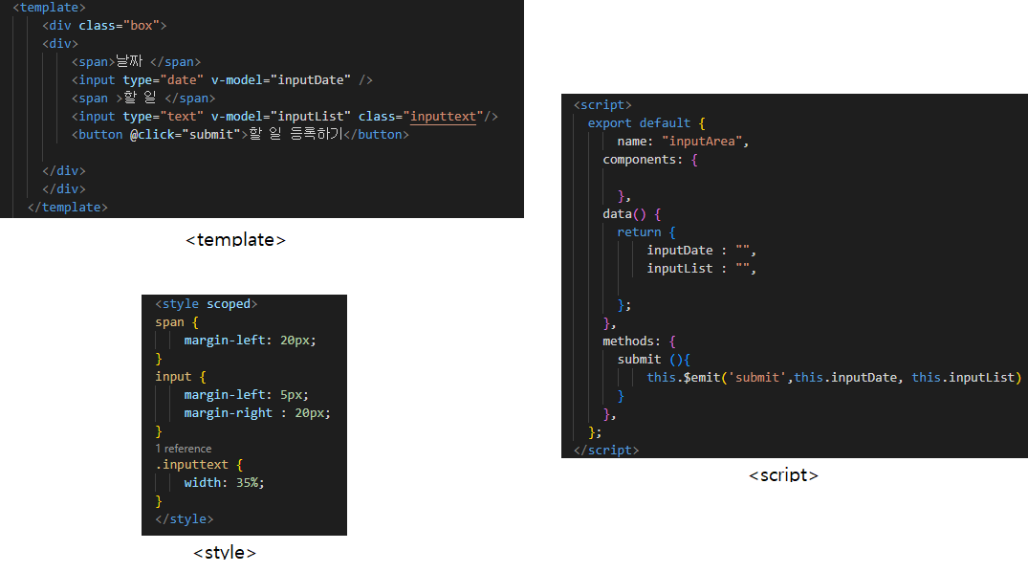Viewport: 1028px width, 572px height.
Task: Open the "1 reference" code lens link
Action: [184, 449]
